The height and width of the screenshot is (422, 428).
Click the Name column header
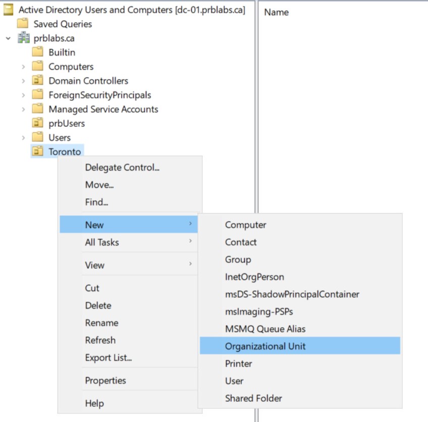tap(276, 12)
